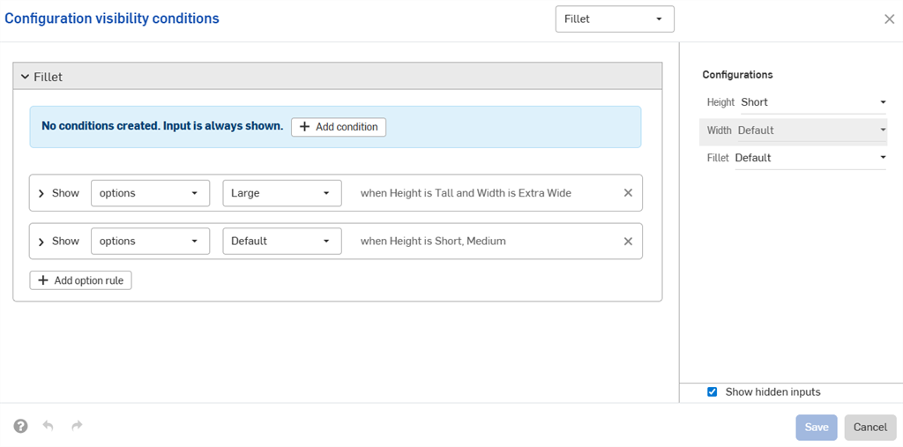Remove the Large option rule
This screenshot has height=447, width=903.
[x=628, y=193]
